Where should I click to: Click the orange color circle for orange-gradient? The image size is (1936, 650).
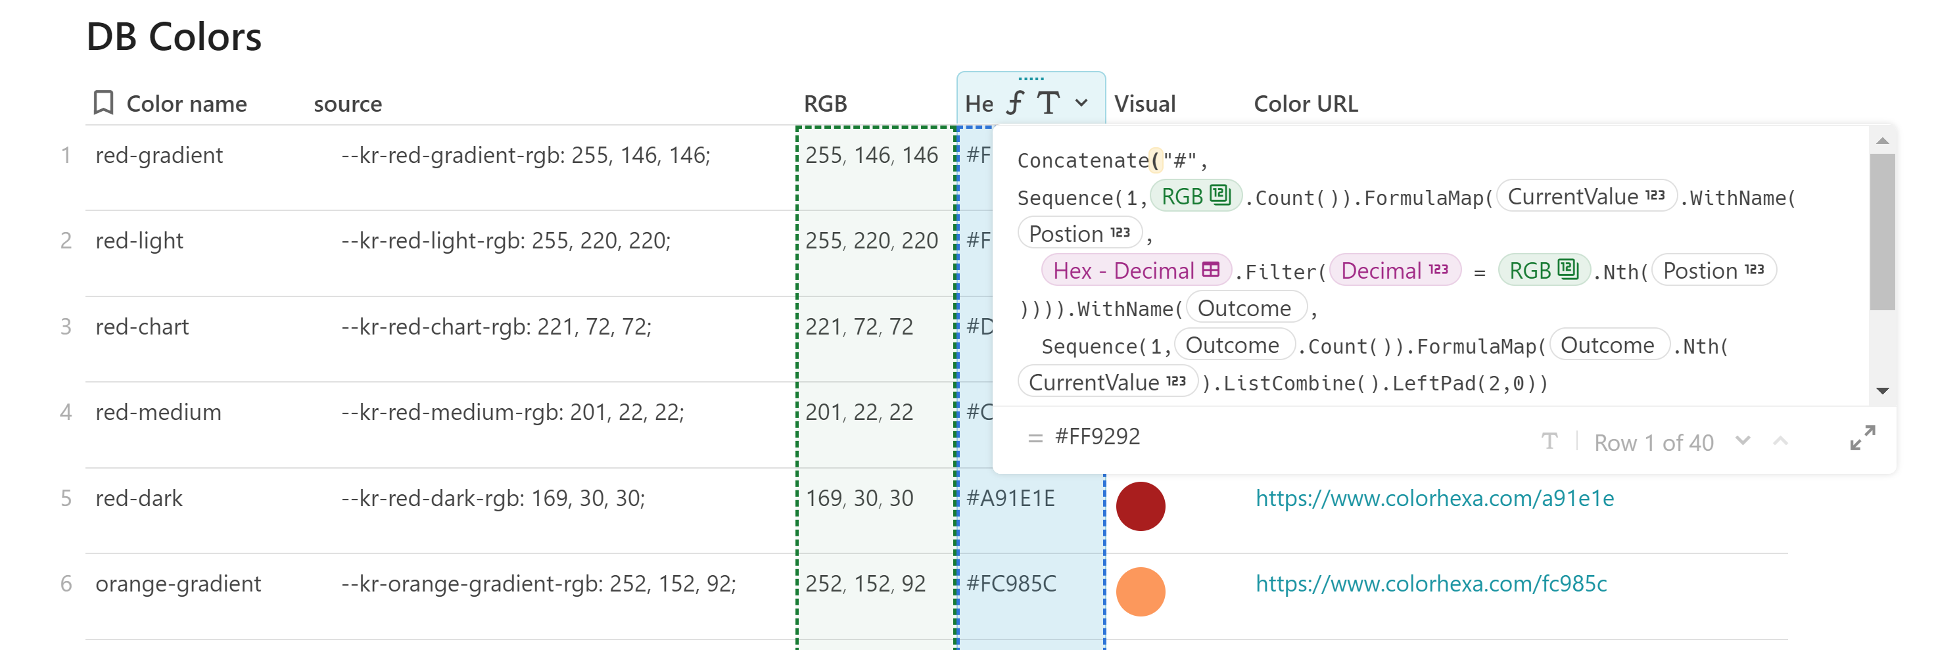coord(1140,592)
